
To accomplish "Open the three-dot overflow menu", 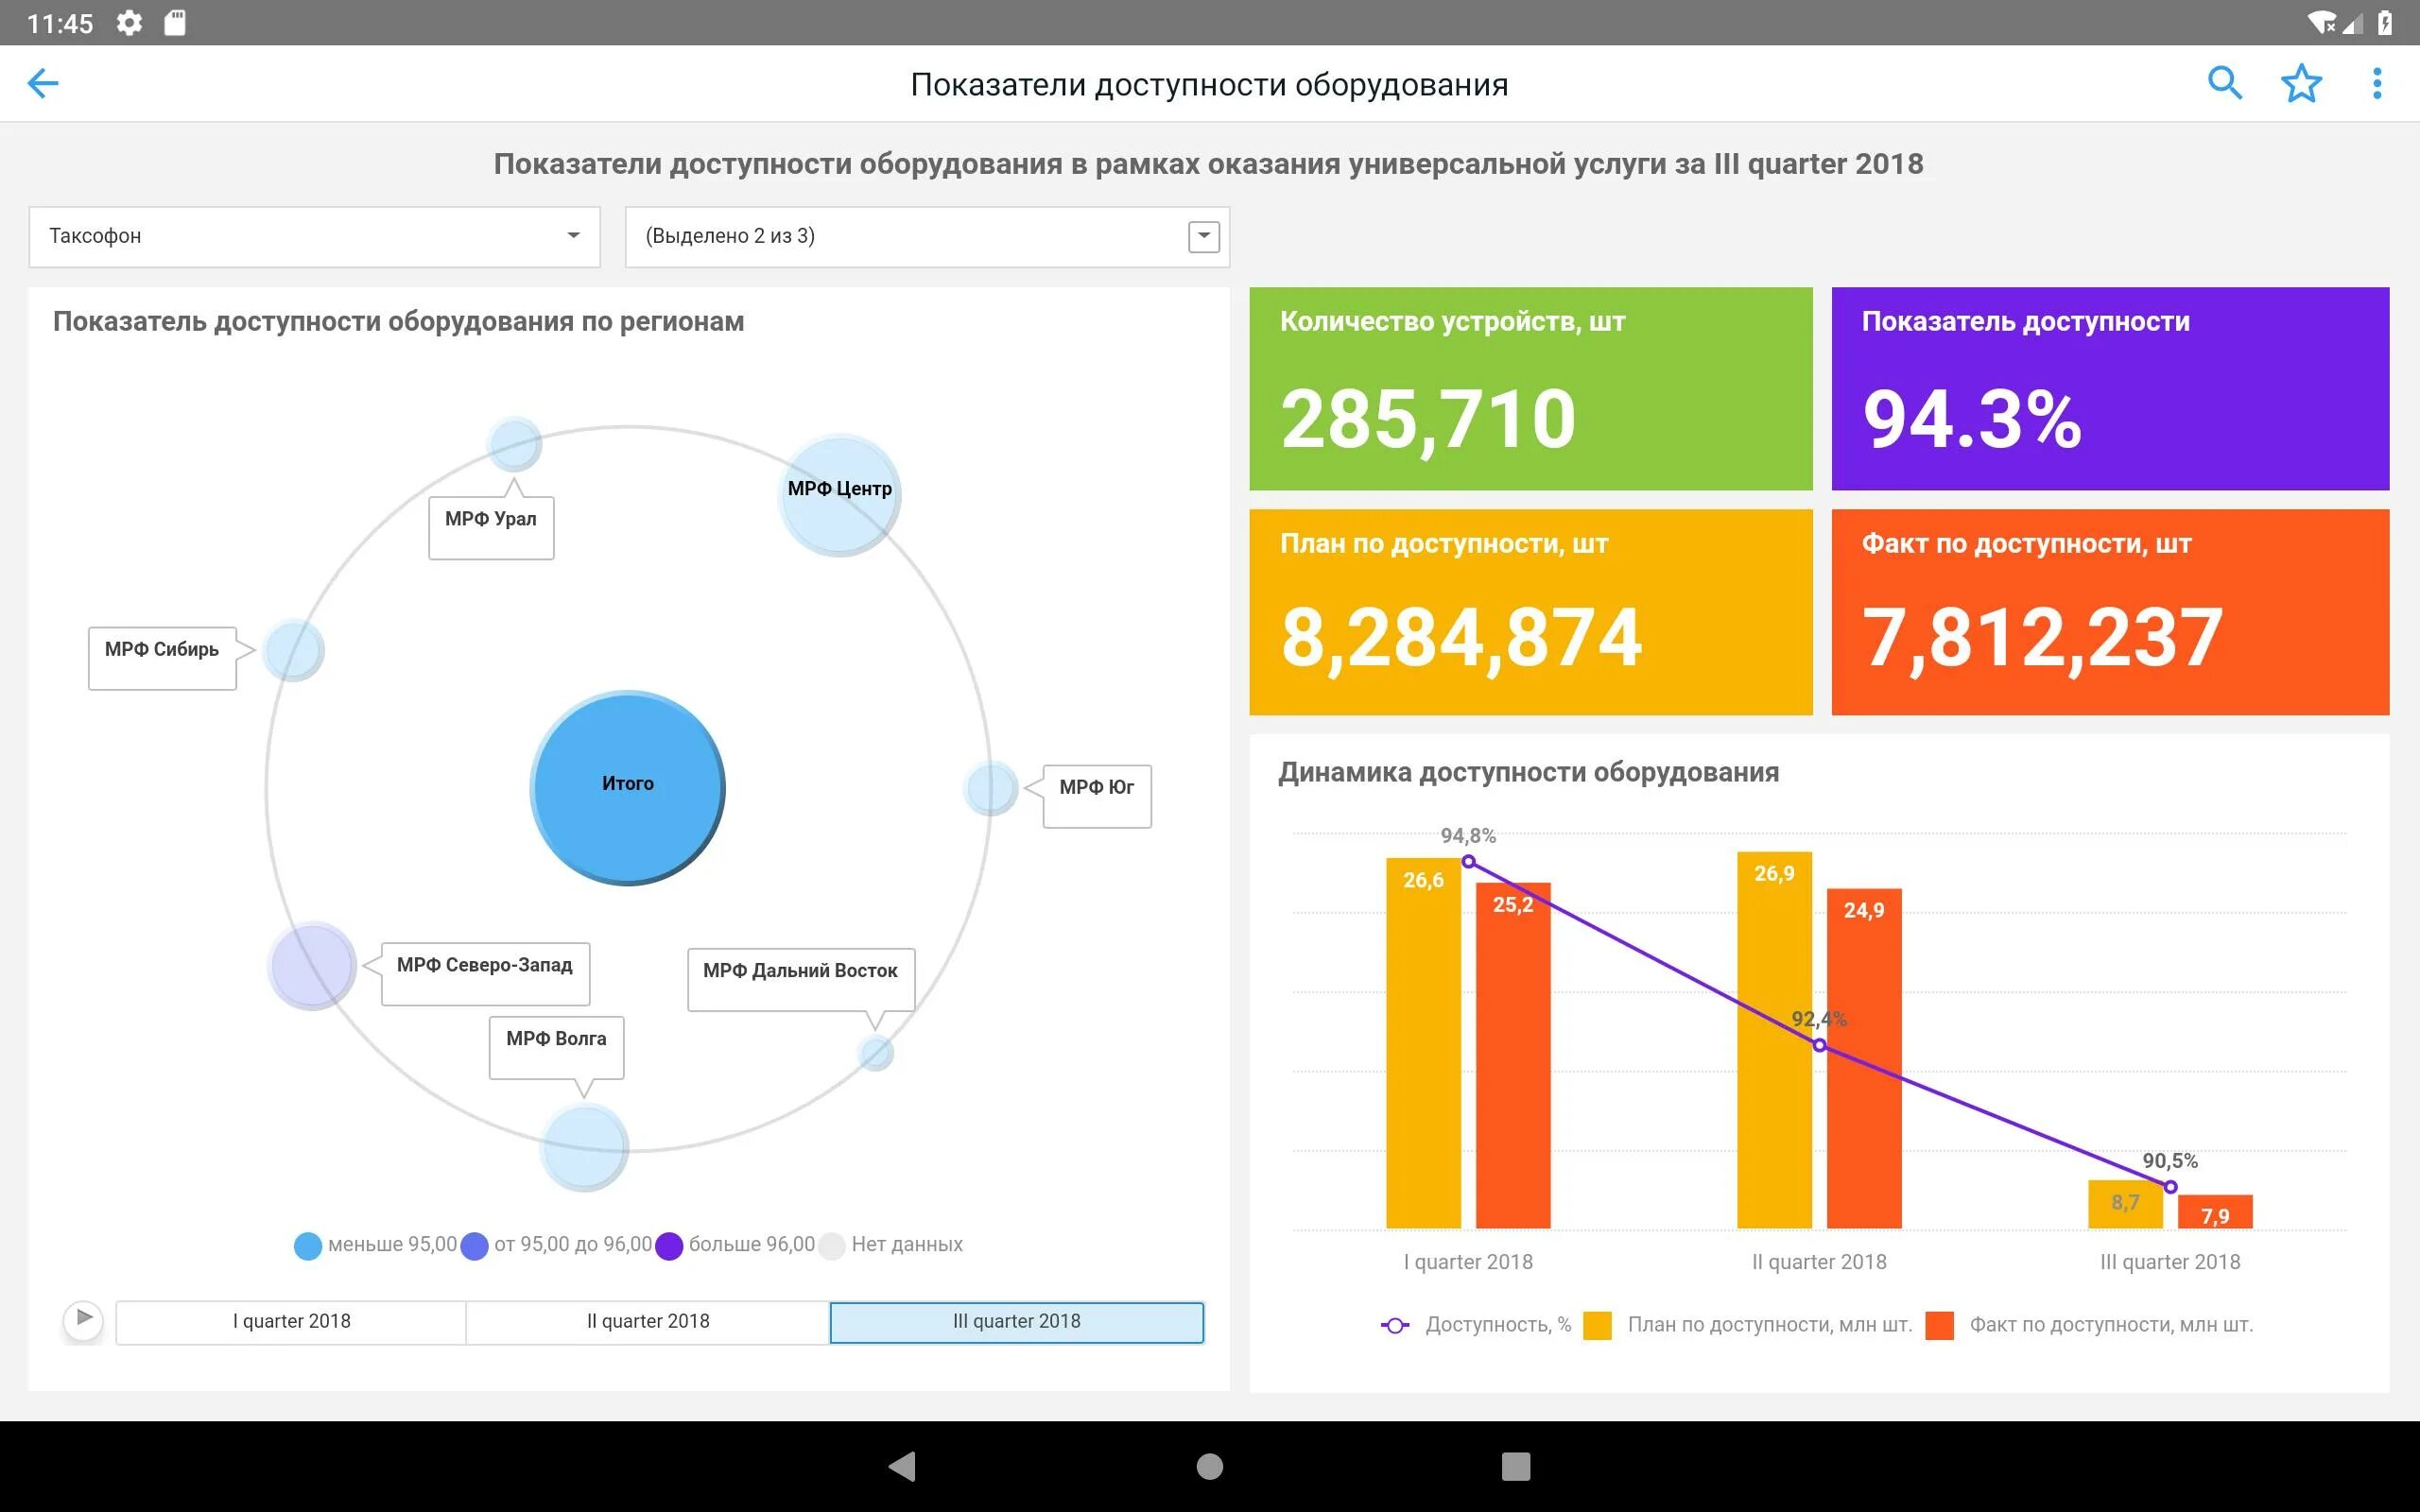I will point(2378,83).
